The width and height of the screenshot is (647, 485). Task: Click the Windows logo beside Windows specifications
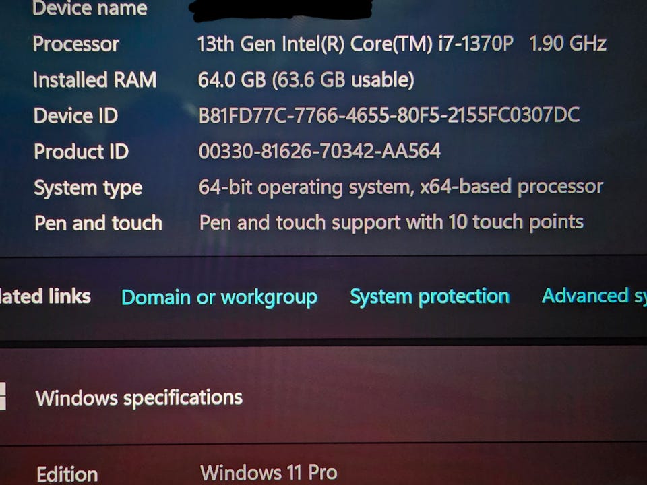point(2,396)
